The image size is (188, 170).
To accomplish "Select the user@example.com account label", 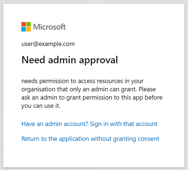I will [48, 44].
